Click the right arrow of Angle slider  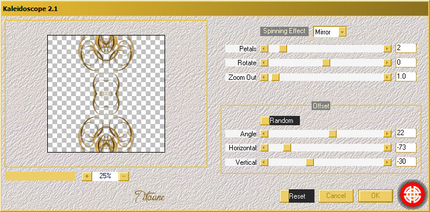pyautogui.click(x=387, y=133)
